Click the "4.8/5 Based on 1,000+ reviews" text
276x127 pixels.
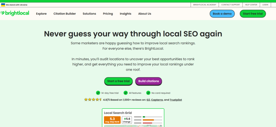[125, 100]
